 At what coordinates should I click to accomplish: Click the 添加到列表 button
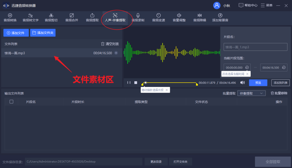pyautogui.click(x=280, y=83)
